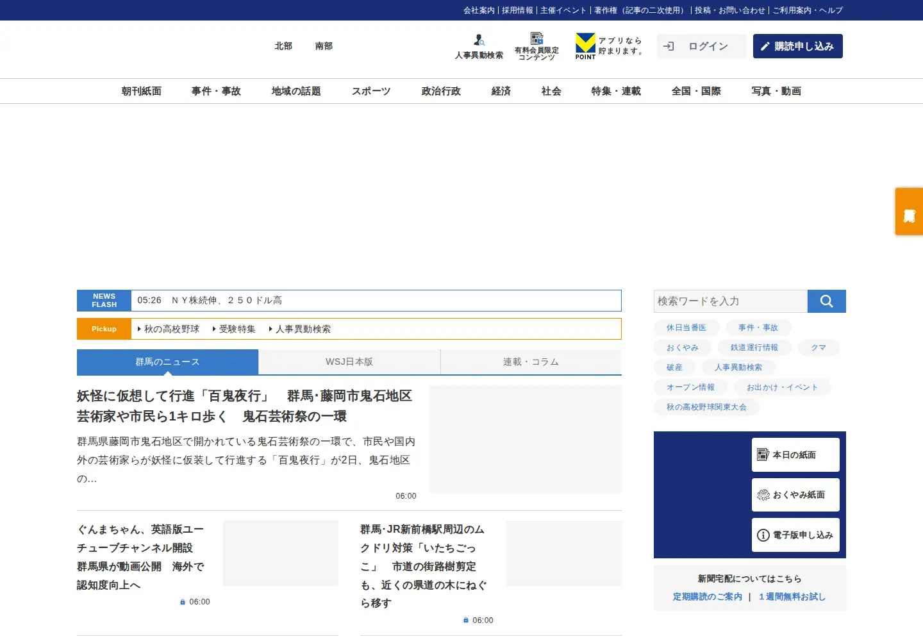Viewport: 923px width, 641px height.
Task: Select the 人事異動検索 keyword tag
Action: (x=738, y=367)
